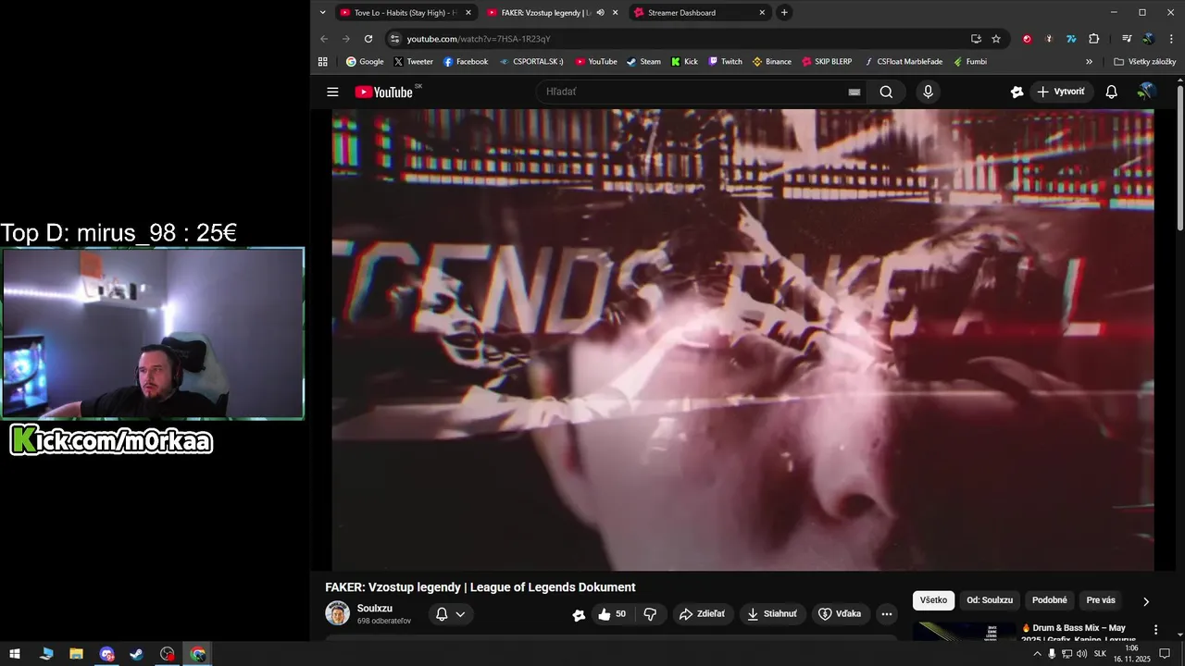Show hidden bookmarks with the double chevron
Image resolution: width=1185 pixels, height=666 pixels.
(x=1089, y=62)
